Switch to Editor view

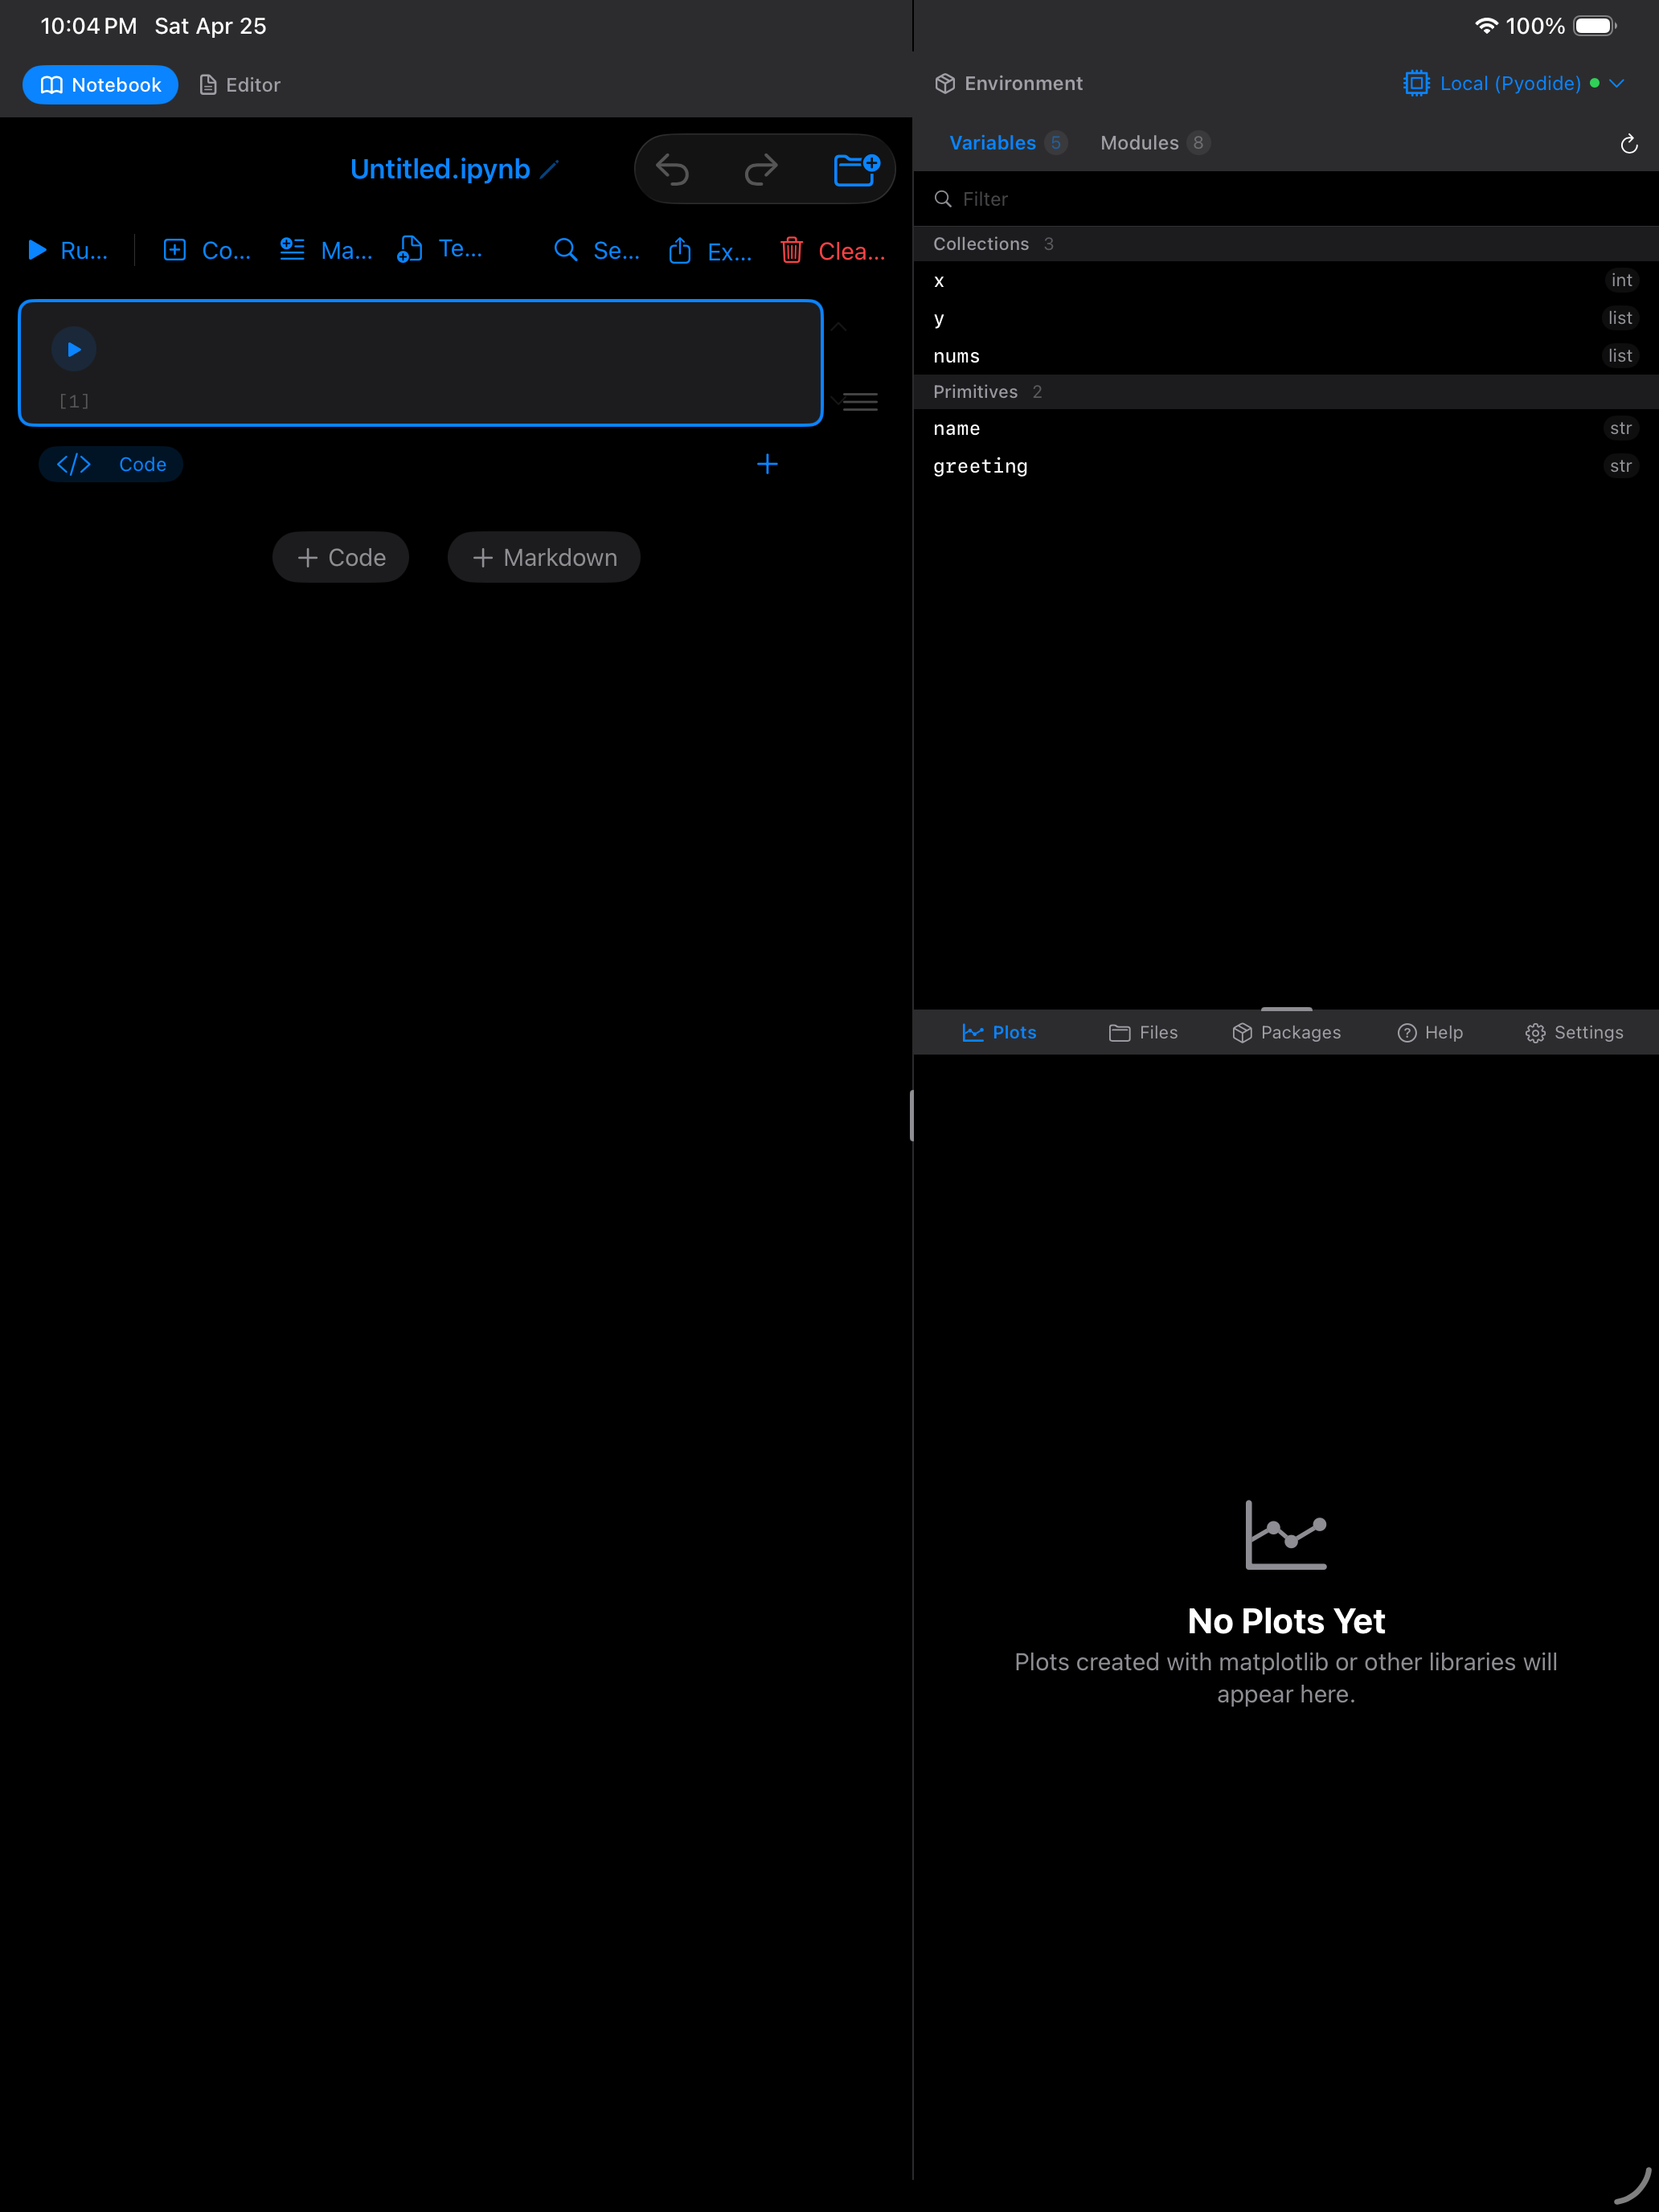tap(240, 85)
